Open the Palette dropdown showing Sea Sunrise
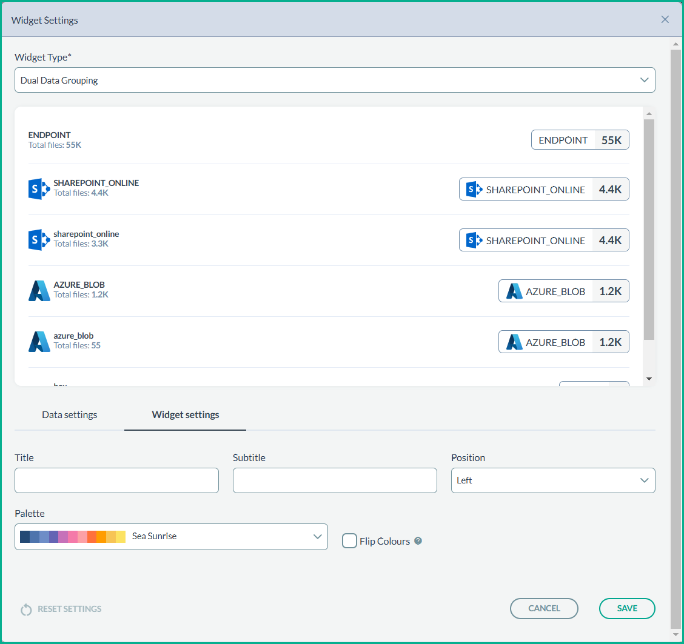684x644 pixels. (x=171, y=537)
